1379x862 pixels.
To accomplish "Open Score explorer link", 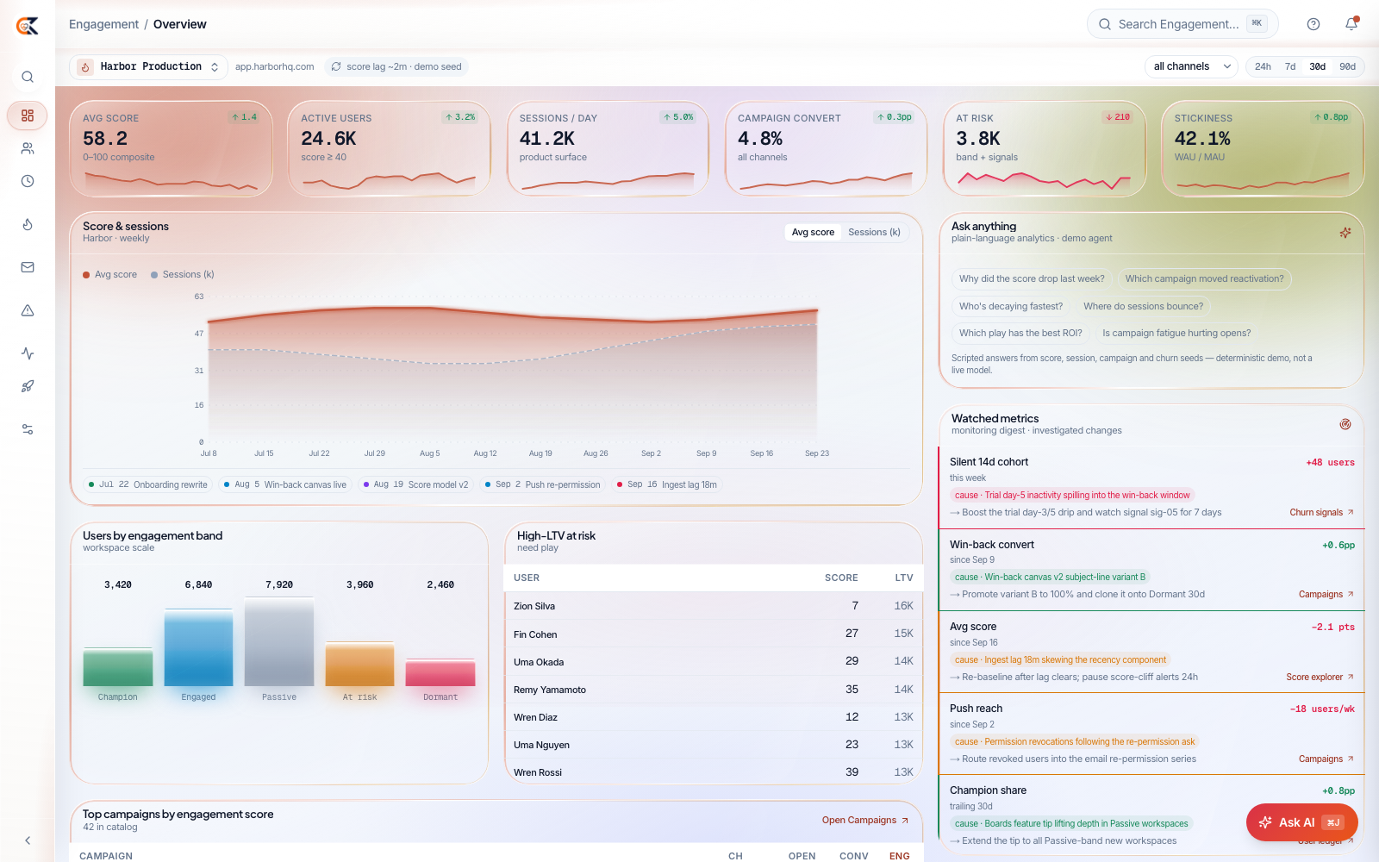I will click(x=1320, y=677).
